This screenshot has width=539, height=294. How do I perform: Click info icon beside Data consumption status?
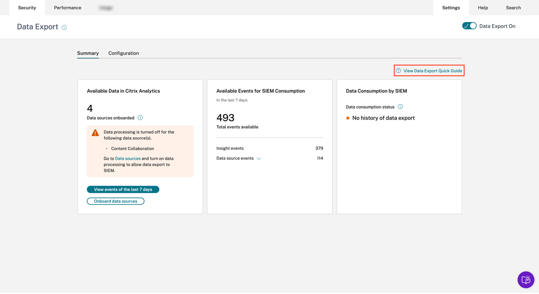coord(400,107)
